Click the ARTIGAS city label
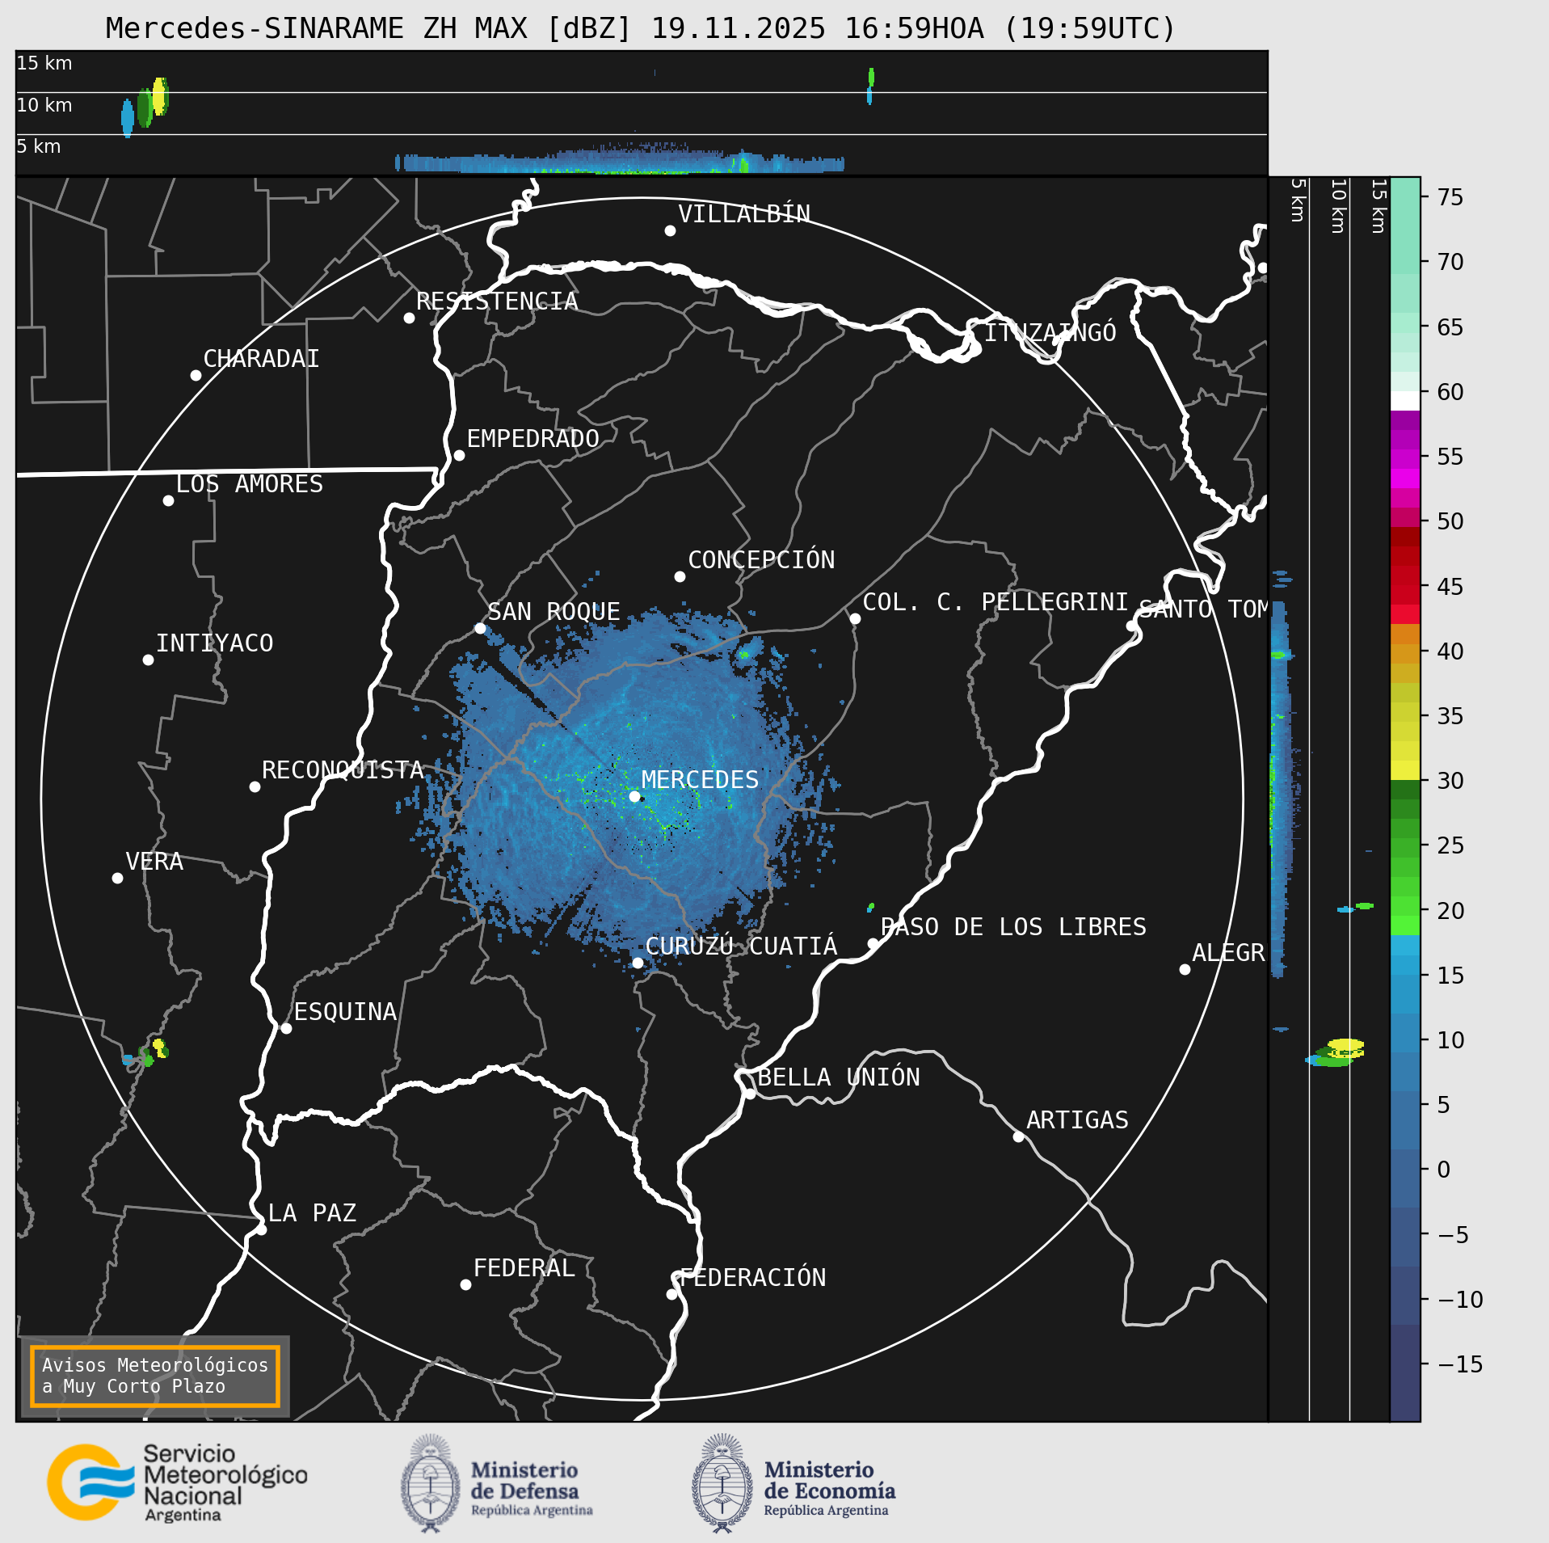Image resolution: width=1549 pixels, height=1543 pixels. tap(1077, 1119)
